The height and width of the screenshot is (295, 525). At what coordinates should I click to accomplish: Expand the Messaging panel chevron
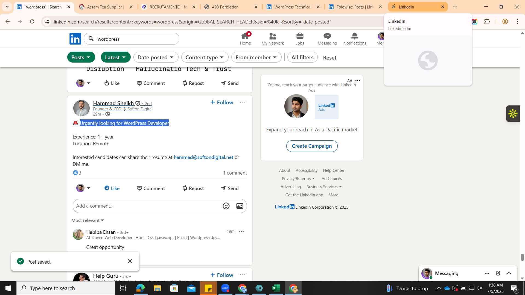click(x=509, y=273)
